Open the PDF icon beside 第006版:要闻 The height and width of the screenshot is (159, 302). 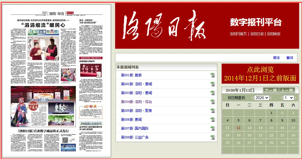[x=213, y=119]
